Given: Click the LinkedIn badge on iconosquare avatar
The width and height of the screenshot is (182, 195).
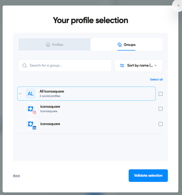Looking at the screenshot, I should tap(35, 128).
